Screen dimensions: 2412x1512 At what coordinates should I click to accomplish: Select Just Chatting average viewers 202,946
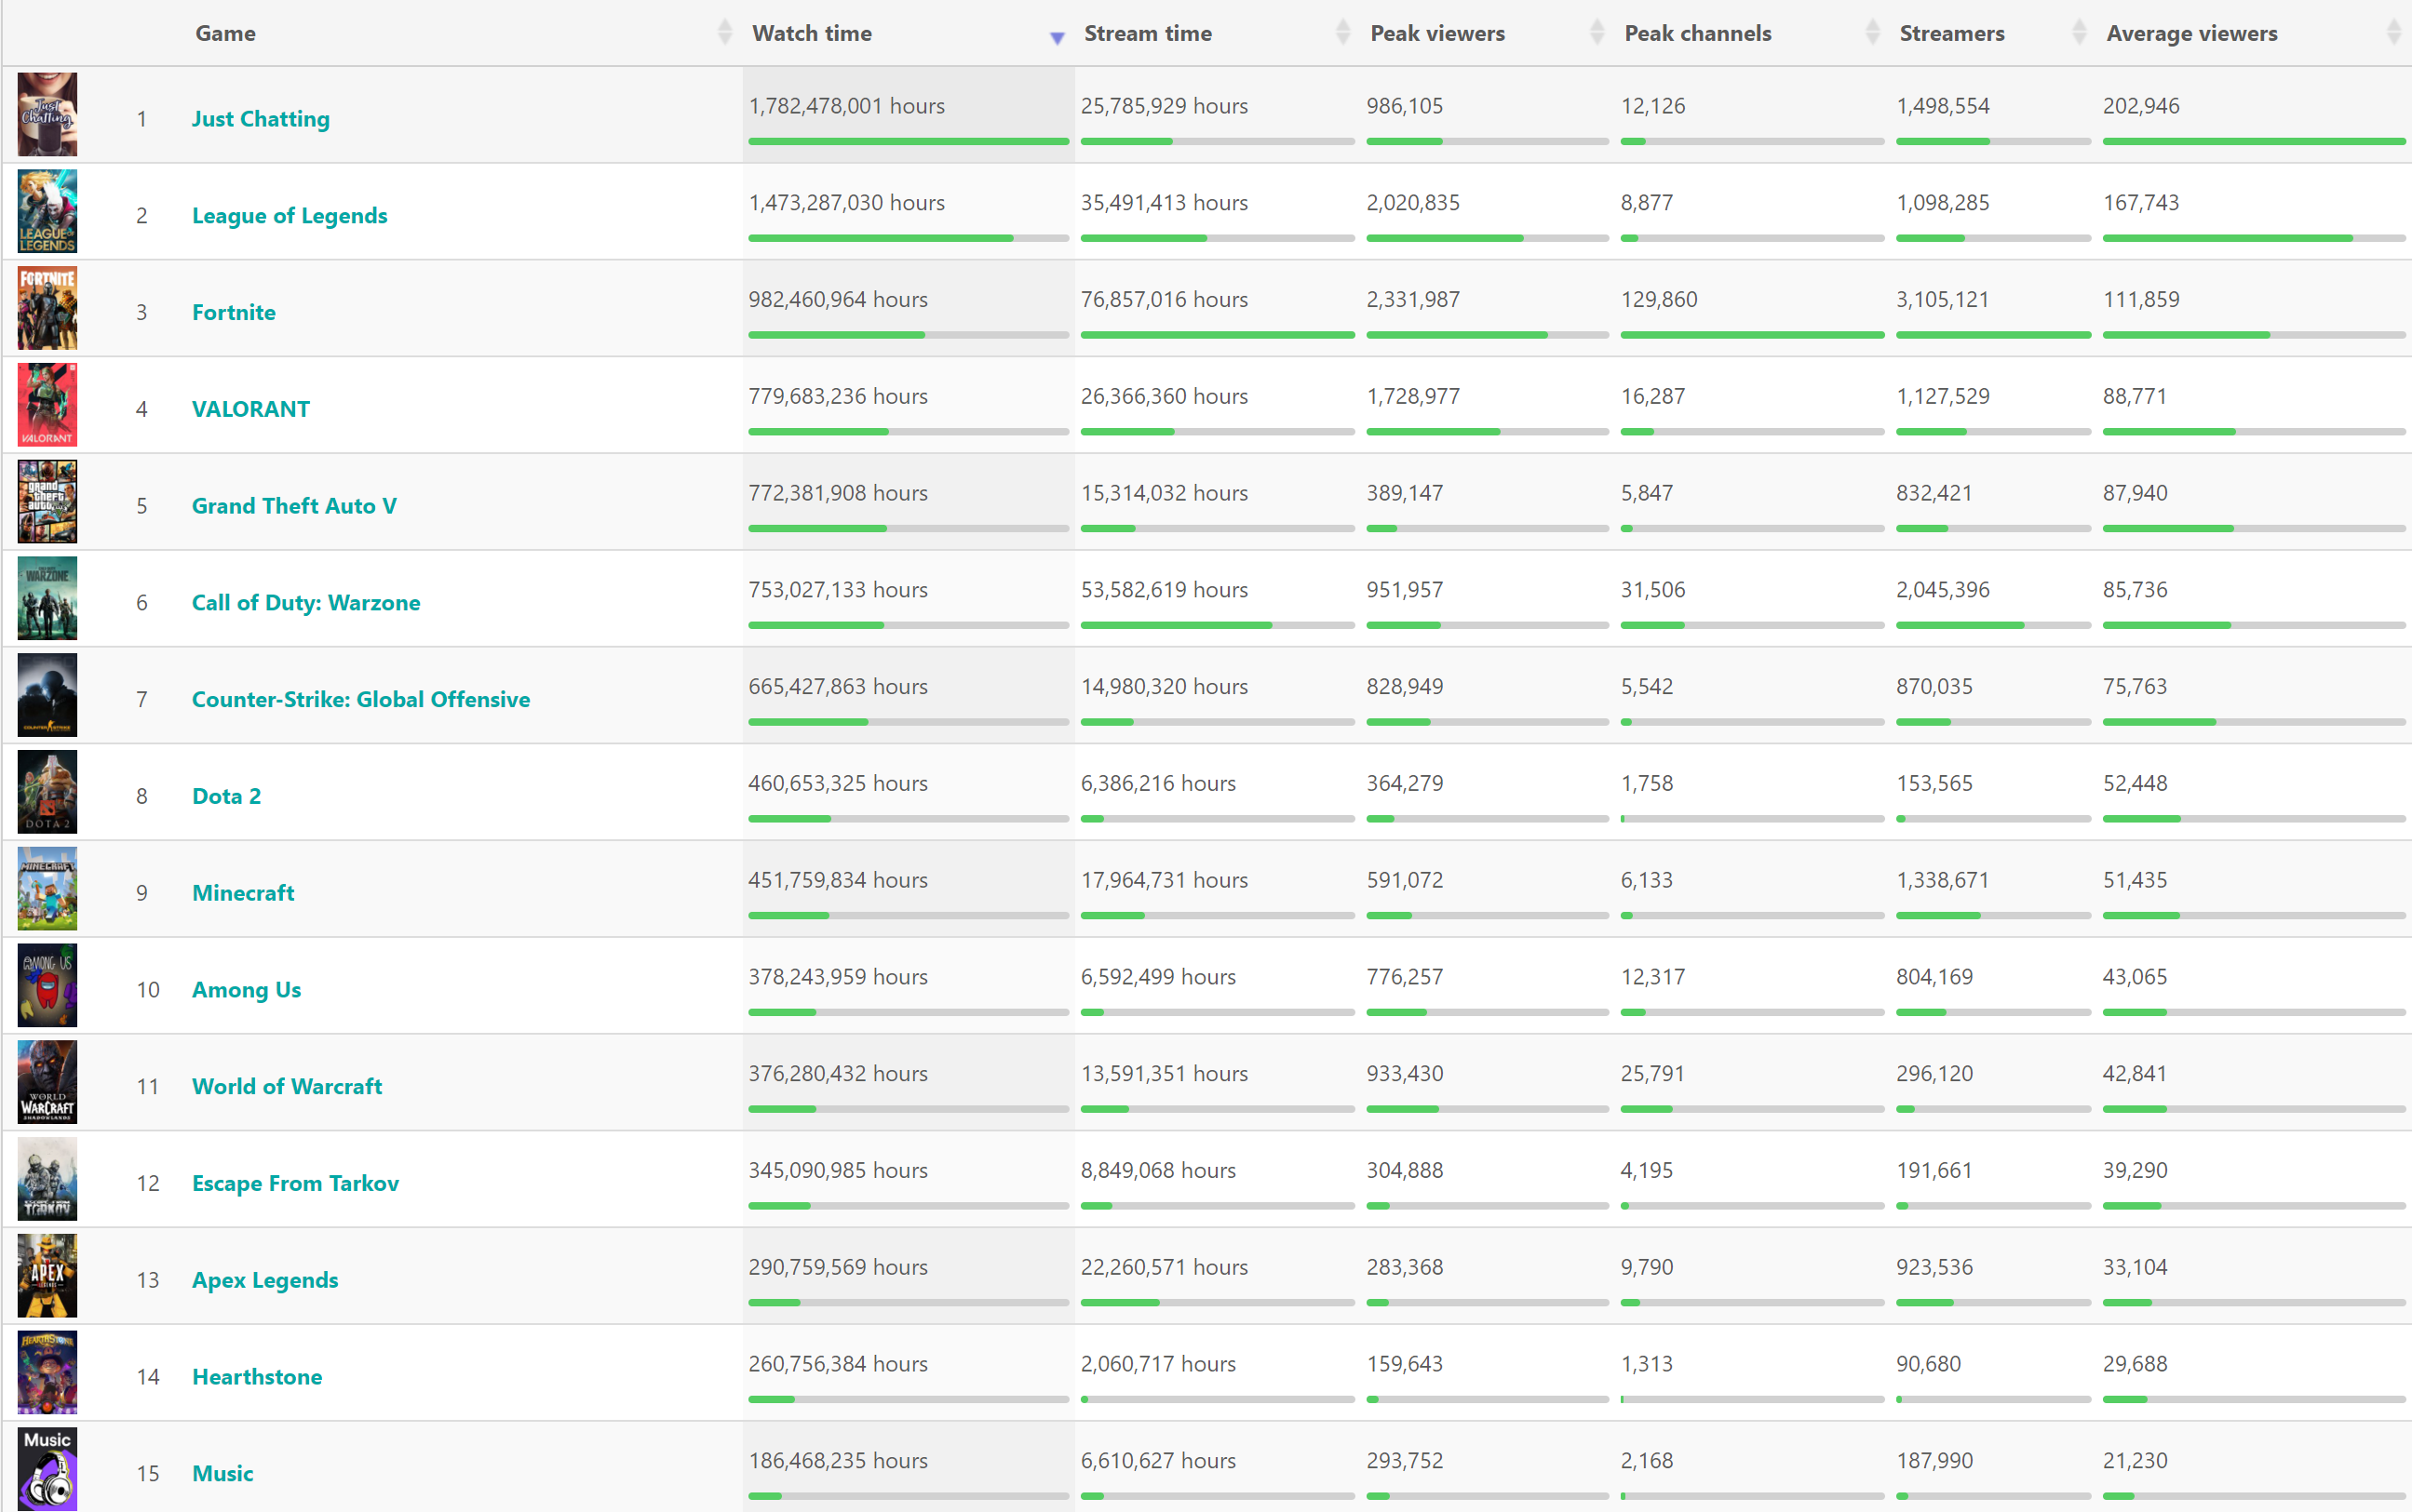(2141, 106)
